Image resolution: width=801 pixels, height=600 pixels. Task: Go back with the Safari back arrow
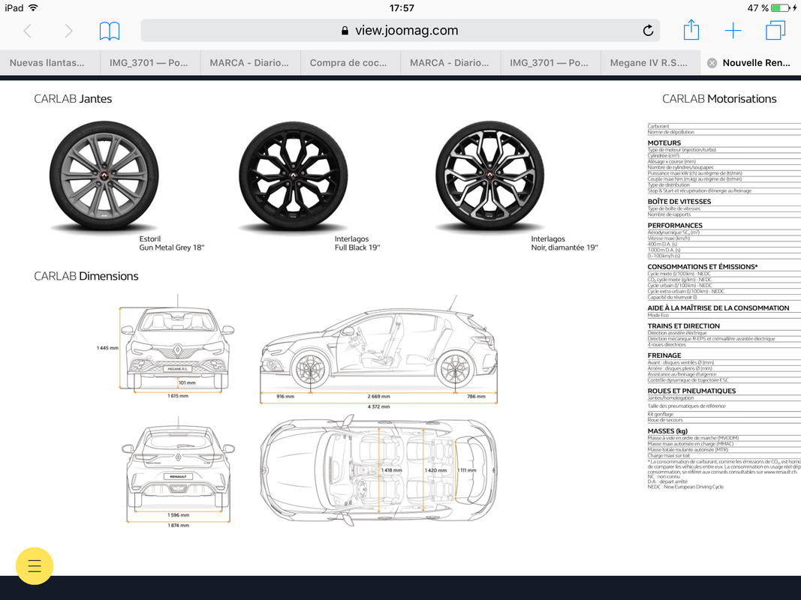coord(28,31)
